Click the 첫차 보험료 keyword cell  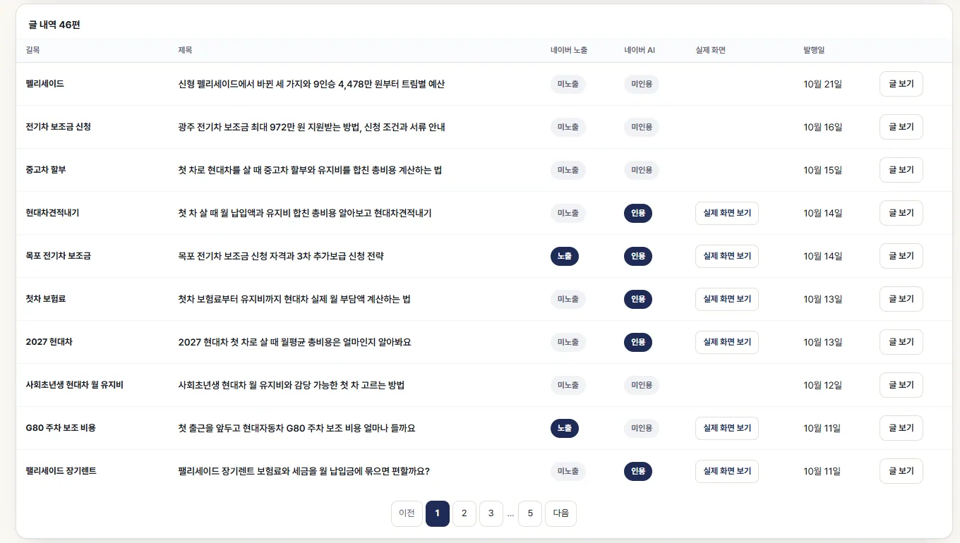coord(45,299)
